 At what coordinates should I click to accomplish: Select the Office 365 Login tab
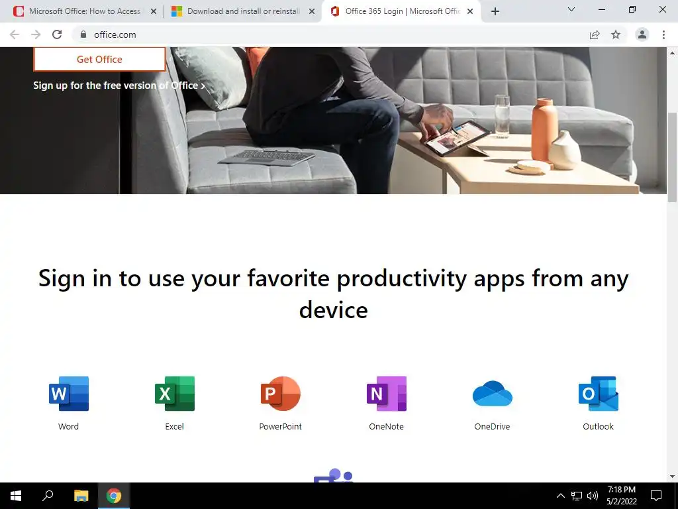[x=403, y=11]
